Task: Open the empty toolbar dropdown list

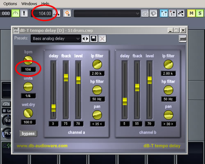Action: click(107, 14)
